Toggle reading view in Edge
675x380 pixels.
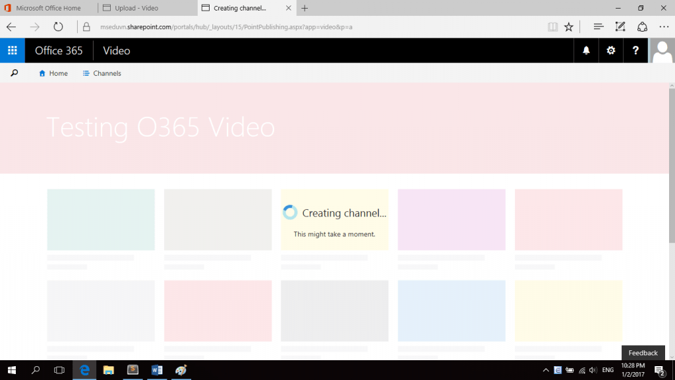point(552,26)
